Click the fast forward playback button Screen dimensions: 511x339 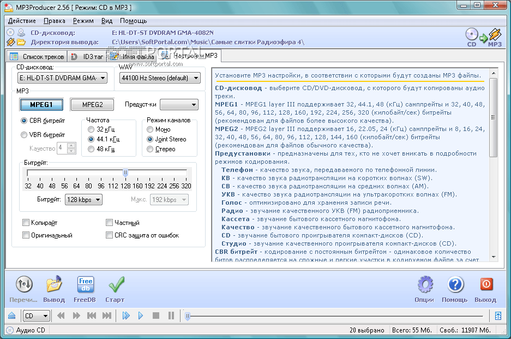[76, 316]
